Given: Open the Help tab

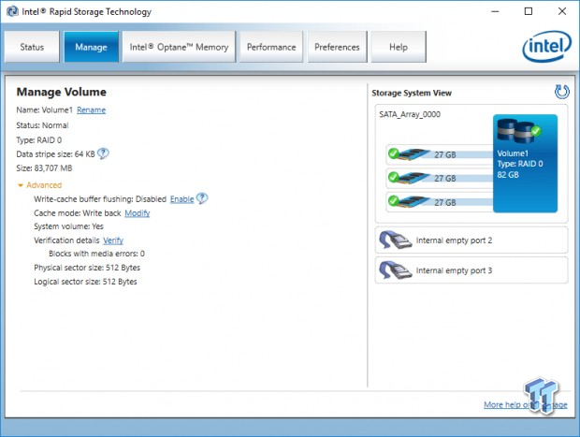Looking at the screenshot, I should coord(399,47).
